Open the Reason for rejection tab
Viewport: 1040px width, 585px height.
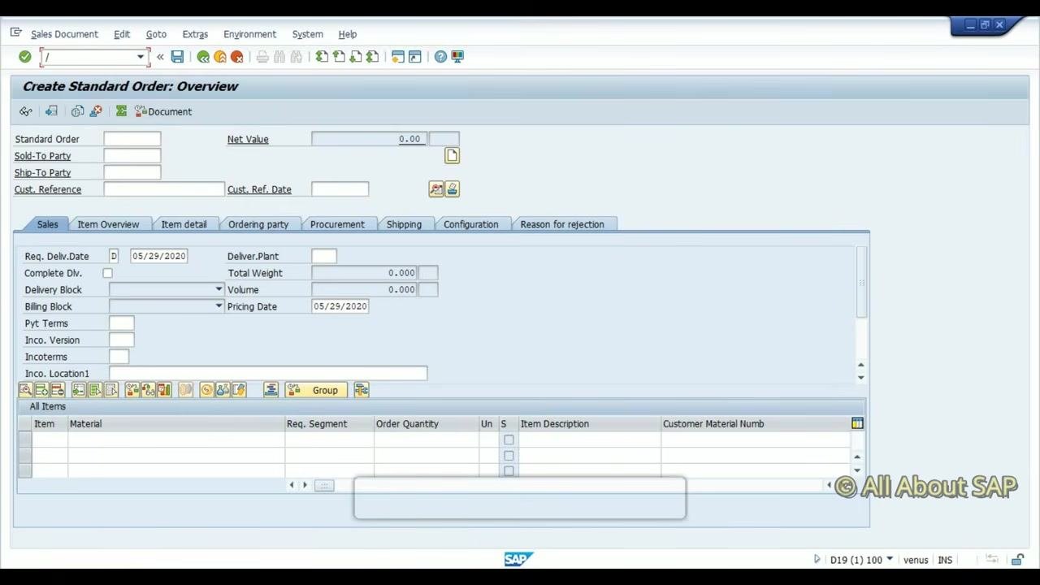[562, 224]
